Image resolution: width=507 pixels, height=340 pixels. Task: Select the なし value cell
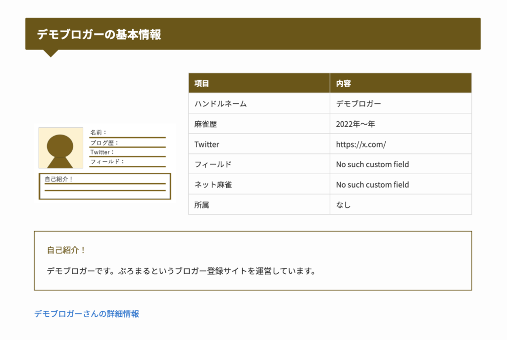343,205
